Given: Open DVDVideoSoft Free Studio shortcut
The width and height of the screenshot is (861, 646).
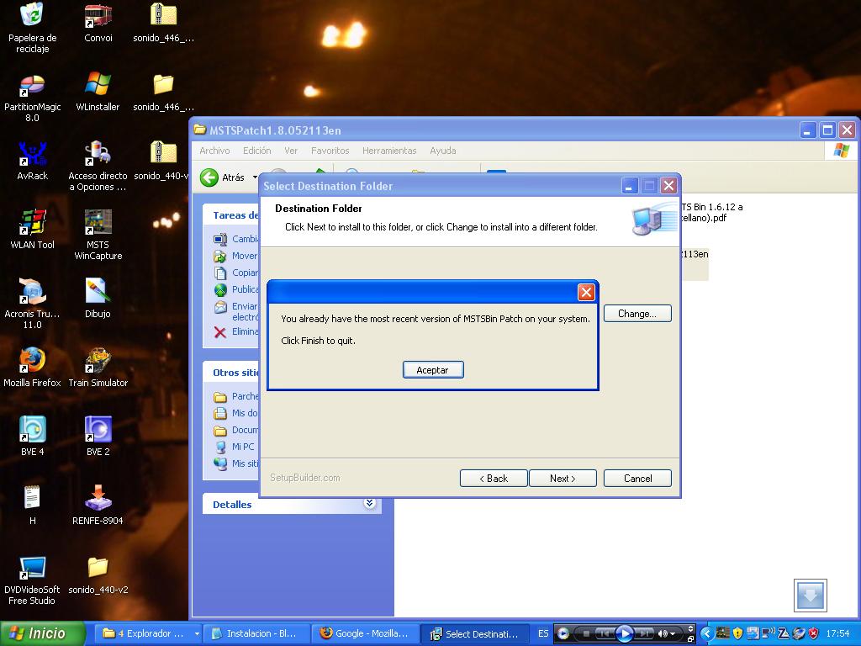Looking at the screenshot, I should tap(32, 569).
